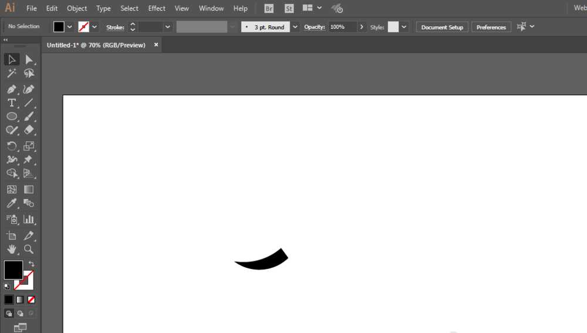Click the Document Setup button
This screenshot has width=587, height=333.
442,27
